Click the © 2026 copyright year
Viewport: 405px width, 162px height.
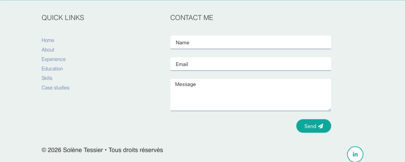(52, 150)
